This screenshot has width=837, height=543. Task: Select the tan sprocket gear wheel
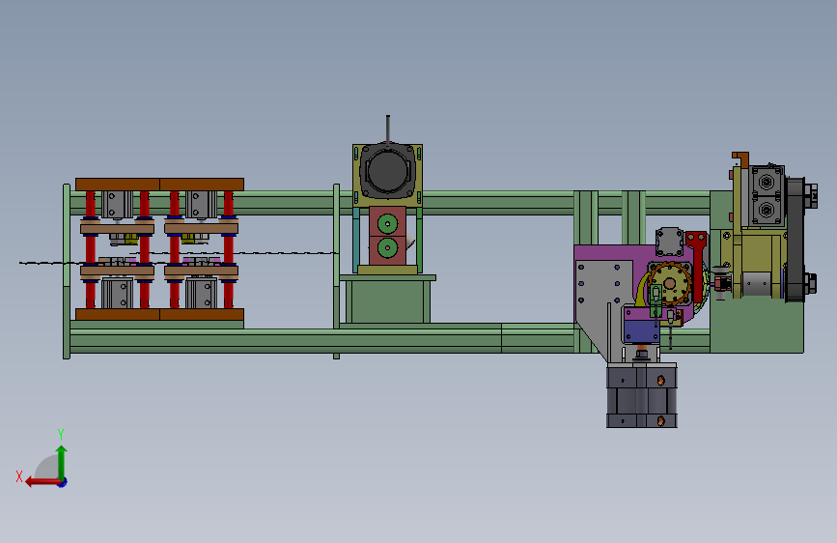(x=669, y=283)
